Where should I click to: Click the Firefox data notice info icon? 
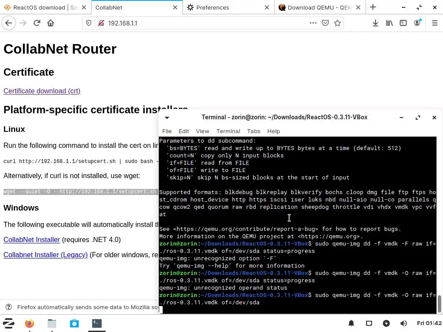9,307
